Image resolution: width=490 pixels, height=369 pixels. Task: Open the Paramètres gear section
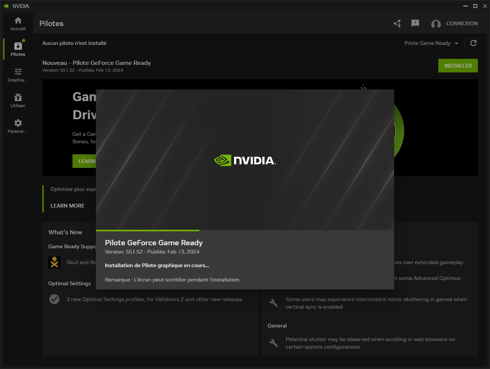[18, 126]
